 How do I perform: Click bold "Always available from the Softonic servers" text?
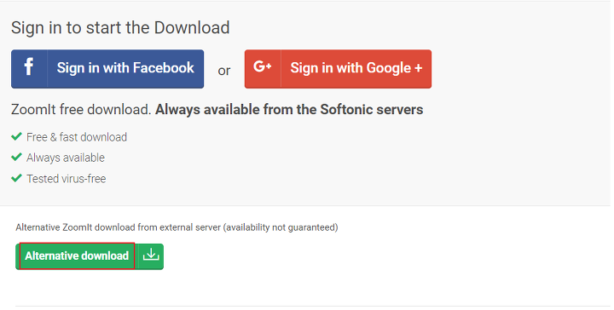pos(289,110)
